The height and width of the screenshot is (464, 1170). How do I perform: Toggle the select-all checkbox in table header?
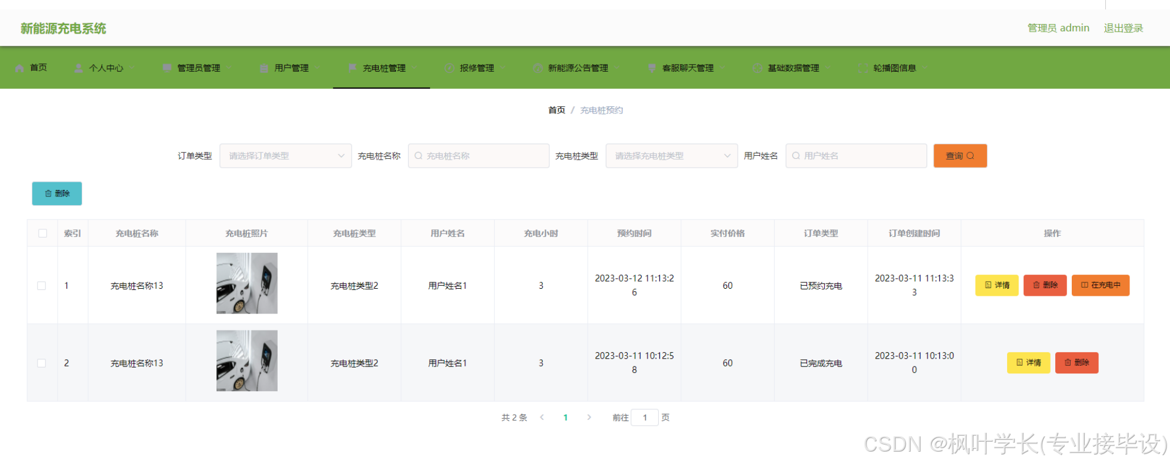point(42,233)
